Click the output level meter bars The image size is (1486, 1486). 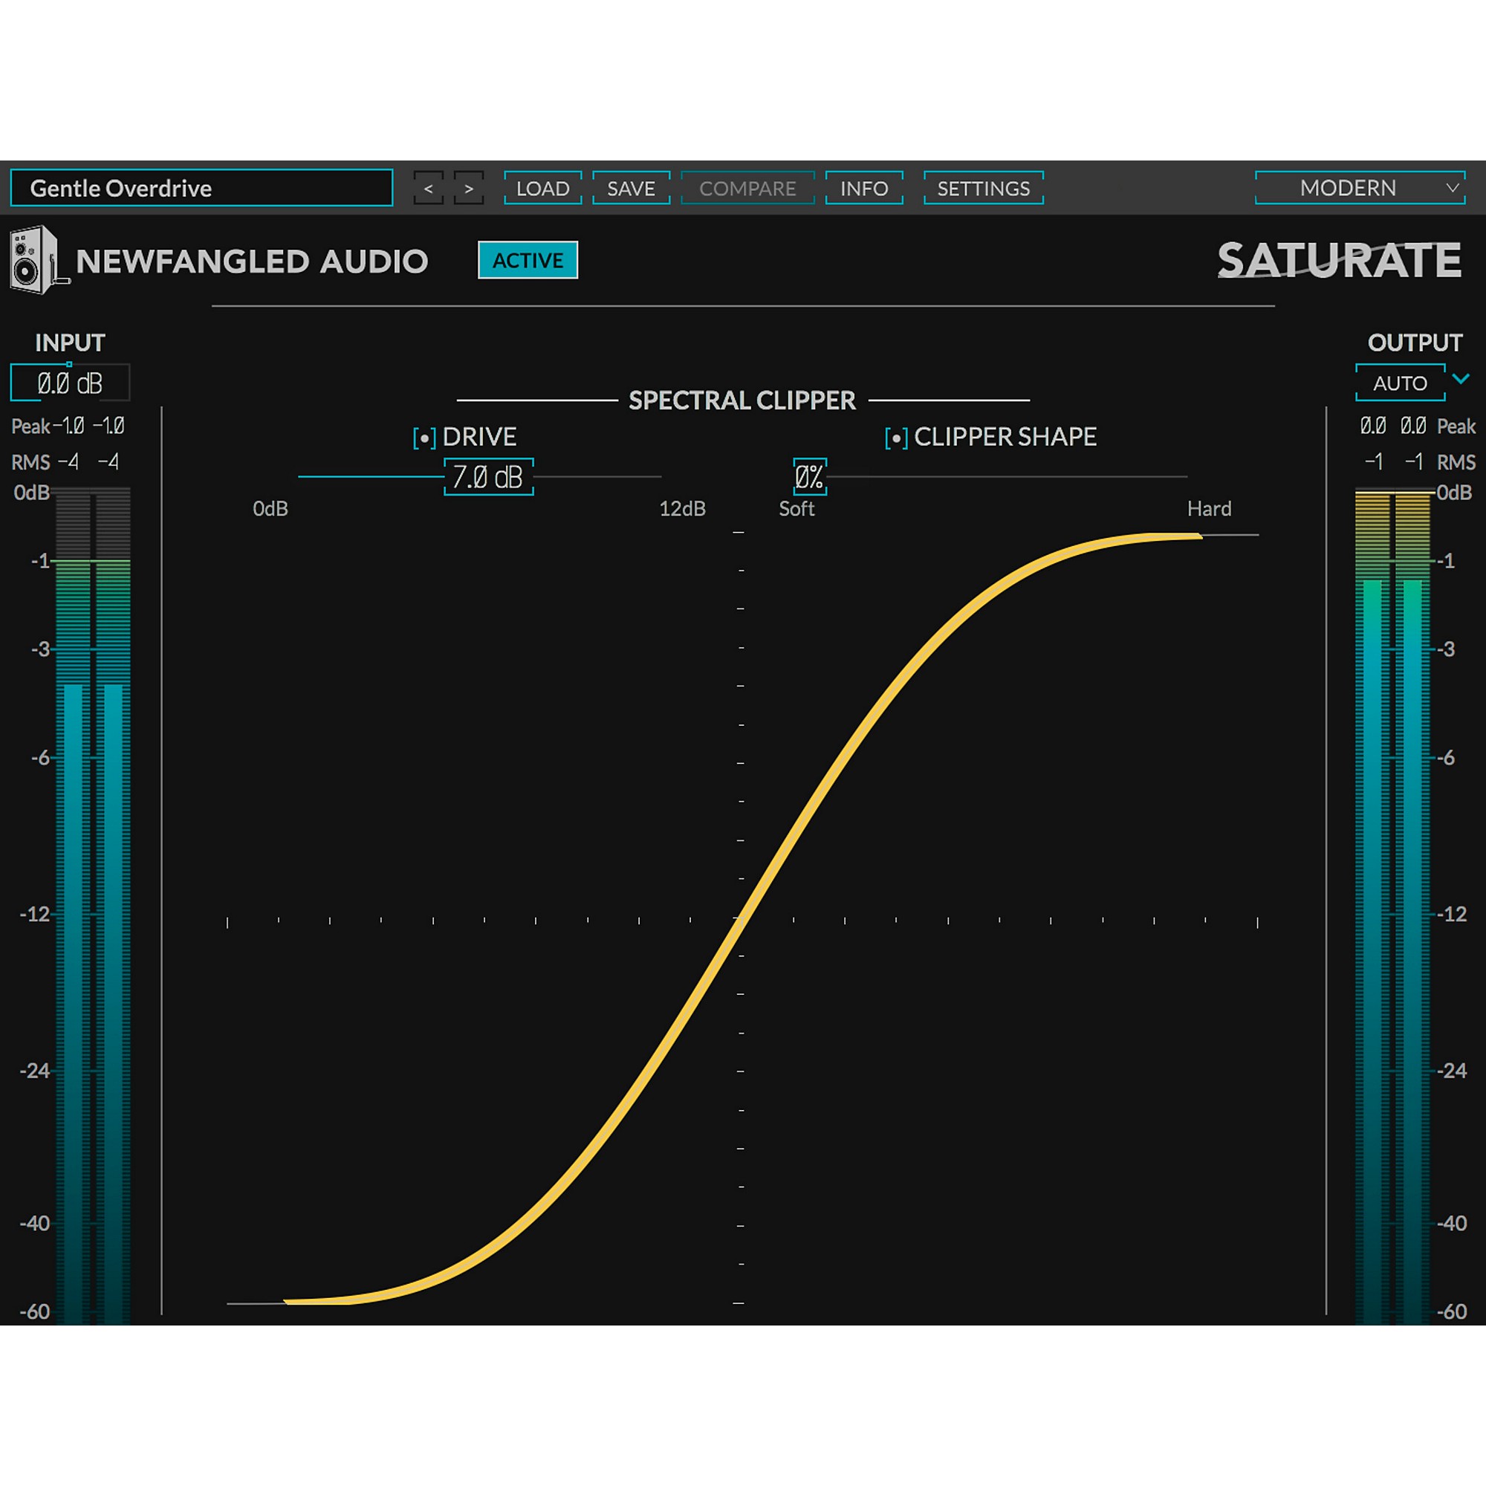(x=1392, y=904)
